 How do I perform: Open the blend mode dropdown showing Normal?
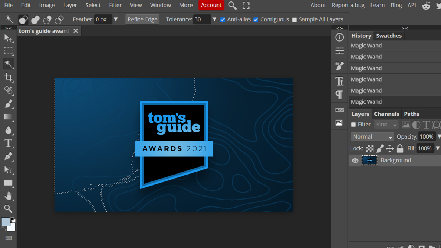372,136
